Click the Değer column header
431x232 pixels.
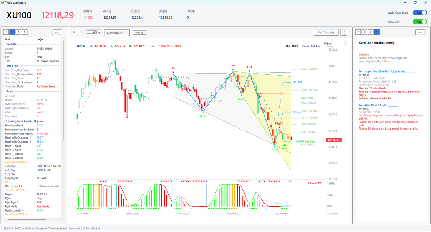coord(40,39)
